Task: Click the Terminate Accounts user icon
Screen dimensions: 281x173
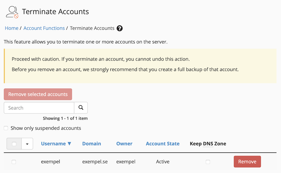Action: 12,12
